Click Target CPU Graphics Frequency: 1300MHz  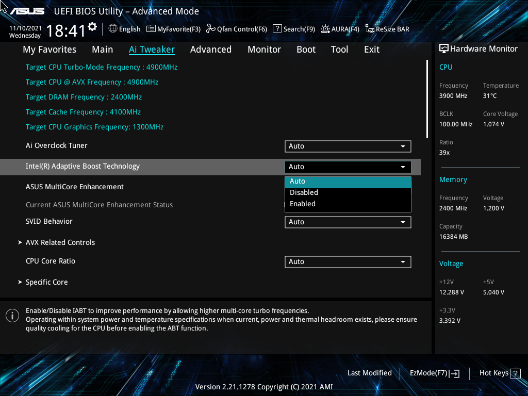[95, 127]
